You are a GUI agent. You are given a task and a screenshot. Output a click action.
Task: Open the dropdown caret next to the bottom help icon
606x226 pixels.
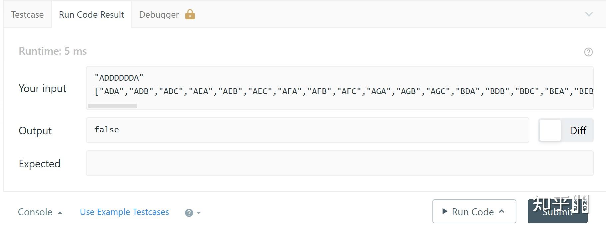tap(199, 213)
